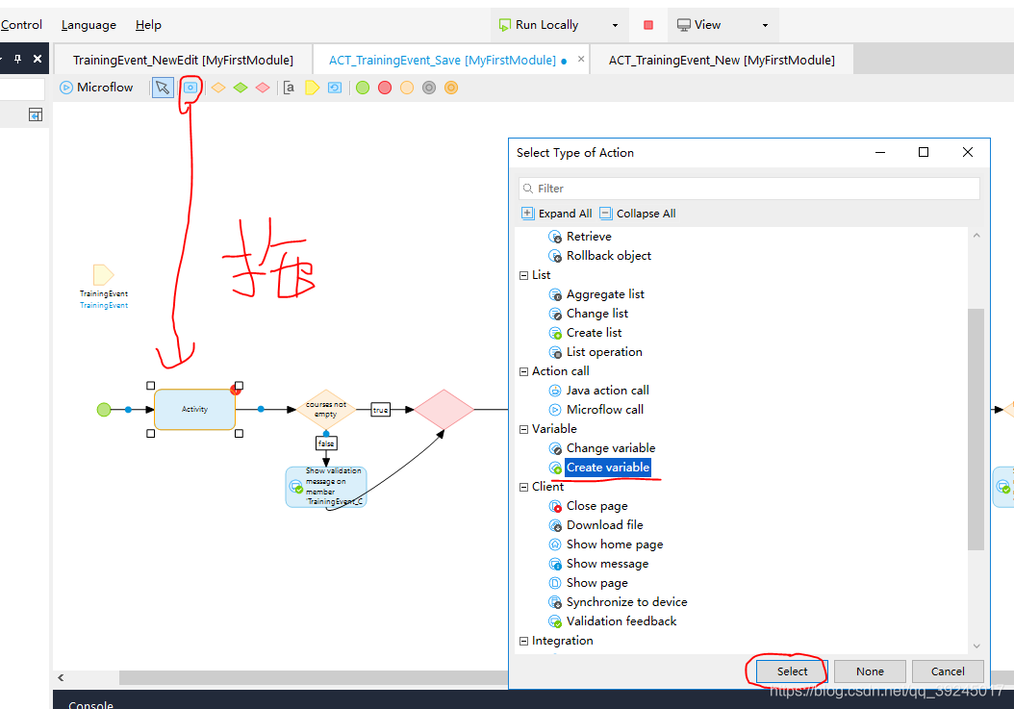Pin the left side panel
Screen dimensions: 1014x709
(x=17, y=59)
